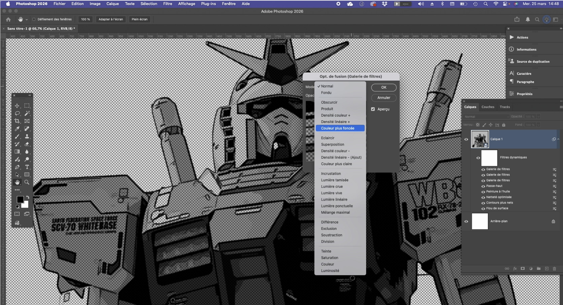Choose the Clone Stamp tool

(27, 136)
